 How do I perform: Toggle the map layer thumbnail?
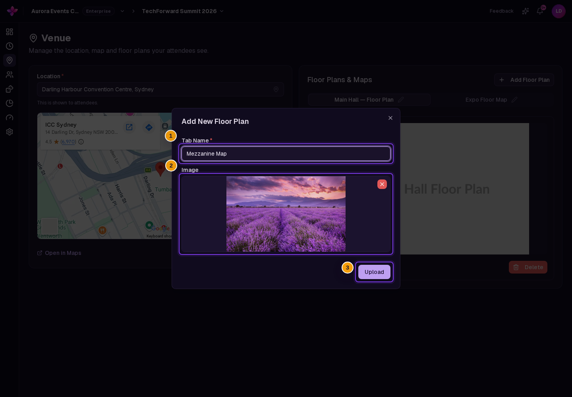[x=50, y=226]
